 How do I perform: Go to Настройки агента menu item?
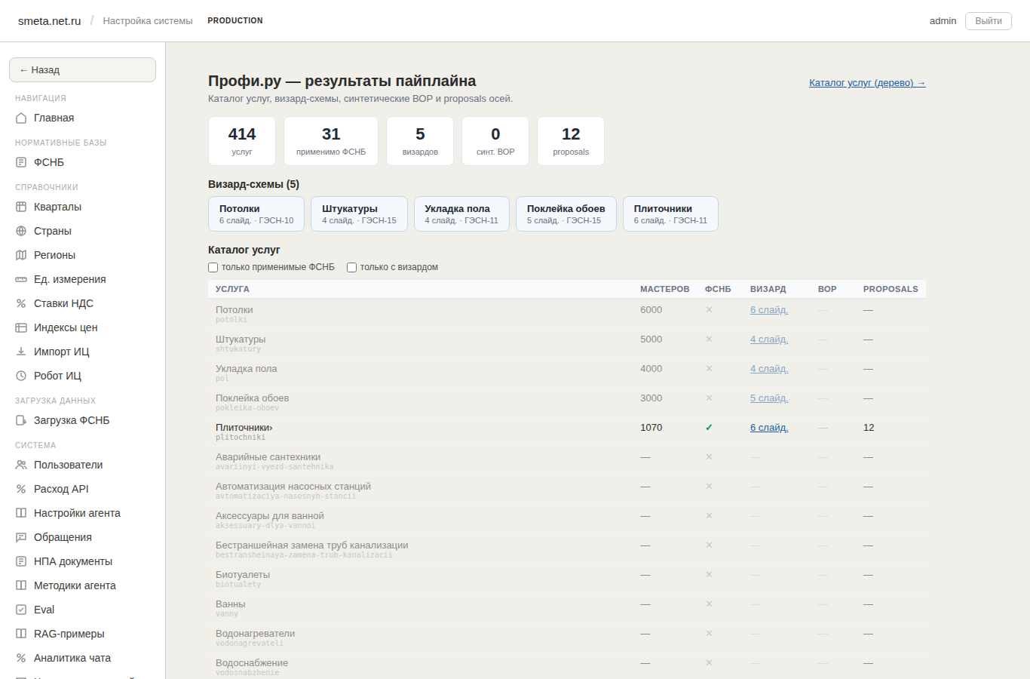(77, 513)
